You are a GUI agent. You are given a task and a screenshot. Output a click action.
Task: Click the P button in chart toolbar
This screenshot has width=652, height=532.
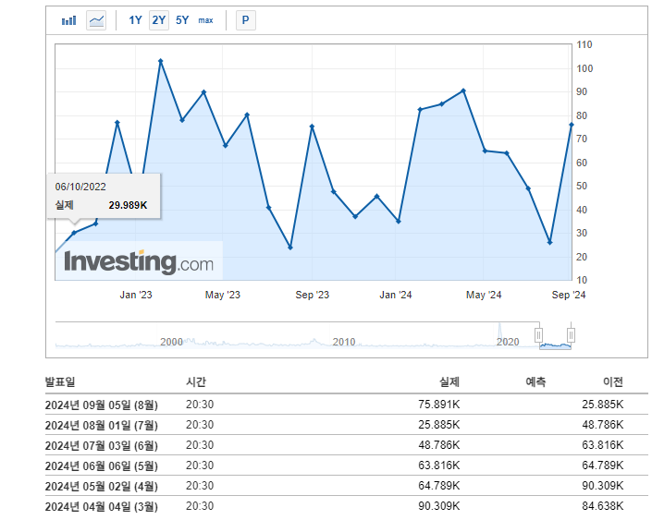pyautogui.click(x=245, y=20)
